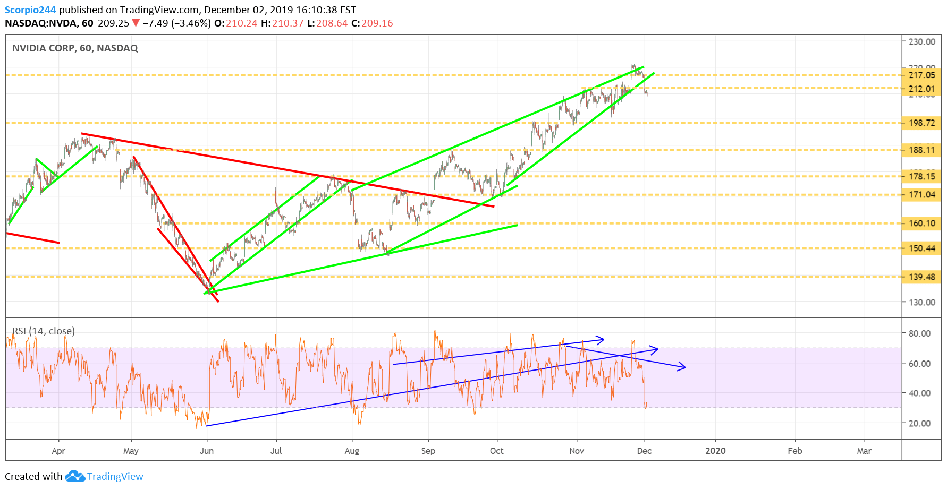Screen dimensions: 947x490
Task: Click the RSI 40.00 axis value
Action: (x=919, y=393)
